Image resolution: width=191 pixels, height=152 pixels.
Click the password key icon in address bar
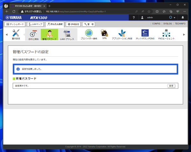point(137,11)
